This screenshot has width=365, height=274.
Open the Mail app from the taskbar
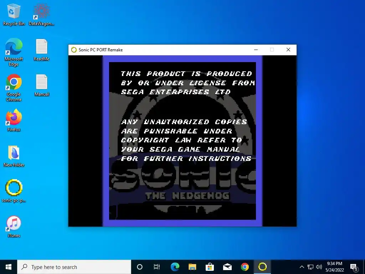coord(227,267)
